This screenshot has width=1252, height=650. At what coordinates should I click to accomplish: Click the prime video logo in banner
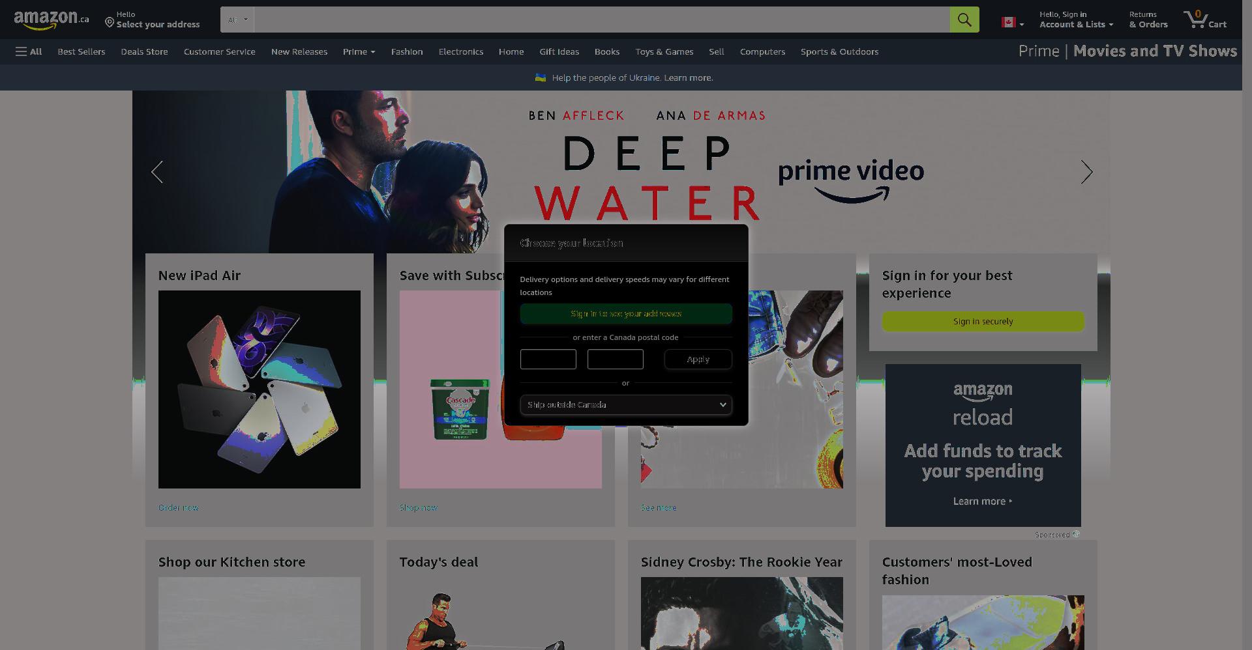[851, 180]
